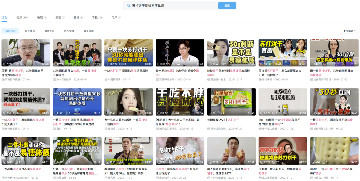
Task: Sort results by 最多播放
Action: point(30,31)
